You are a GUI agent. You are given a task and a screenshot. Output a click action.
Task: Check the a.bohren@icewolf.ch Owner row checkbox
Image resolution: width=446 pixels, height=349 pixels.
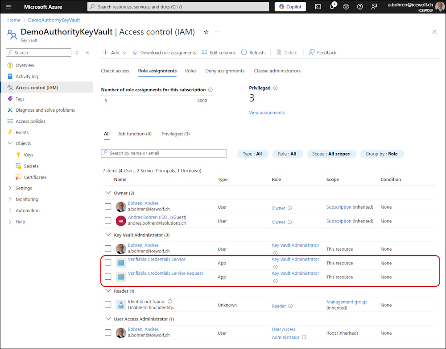(108, 206)
